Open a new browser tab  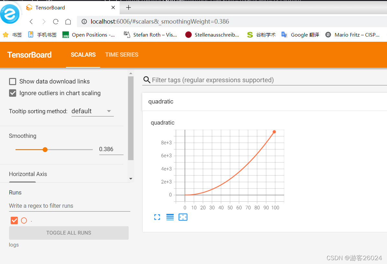129,7
